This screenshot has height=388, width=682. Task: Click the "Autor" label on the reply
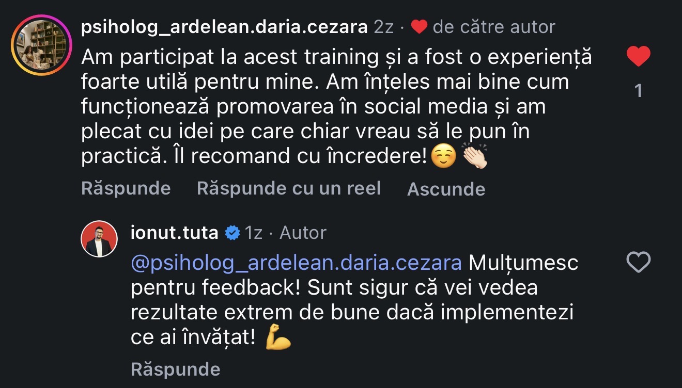point(303,233)
